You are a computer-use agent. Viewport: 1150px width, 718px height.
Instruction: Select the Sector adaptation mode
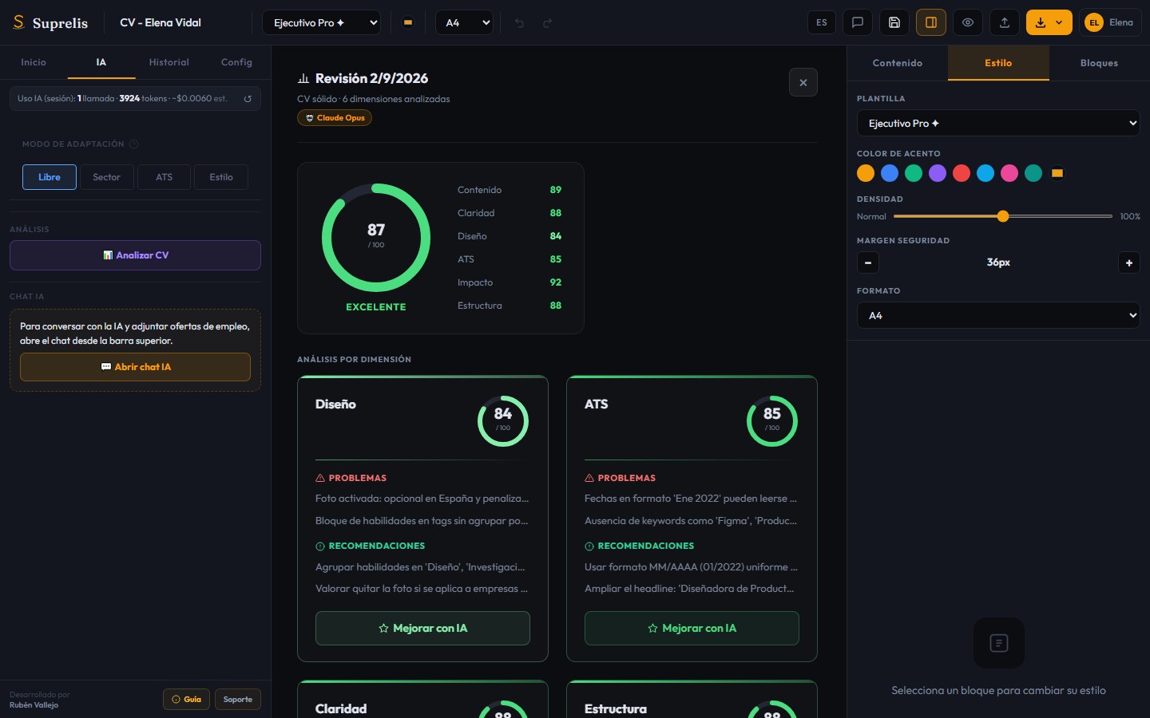coord(106,177)
